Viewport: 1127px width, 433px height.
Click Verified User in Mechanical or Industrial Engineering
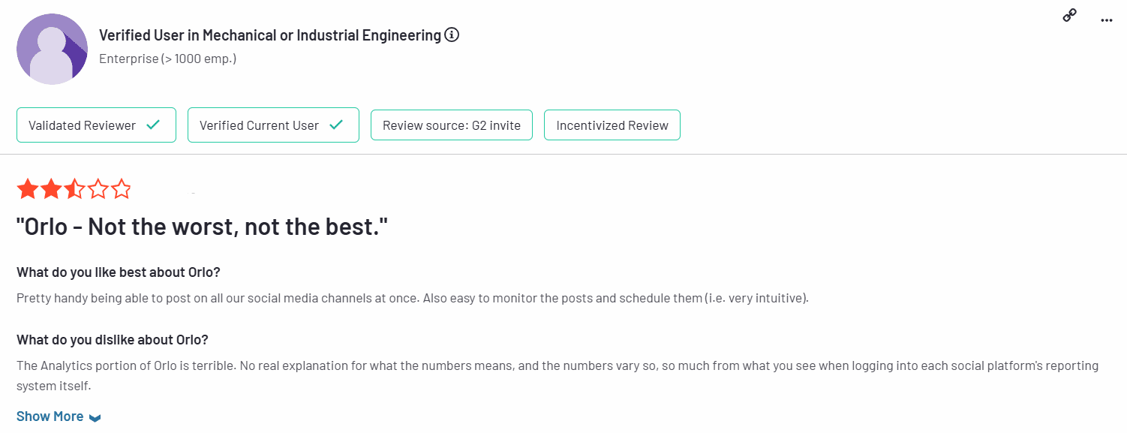click(x=269, y=35)
